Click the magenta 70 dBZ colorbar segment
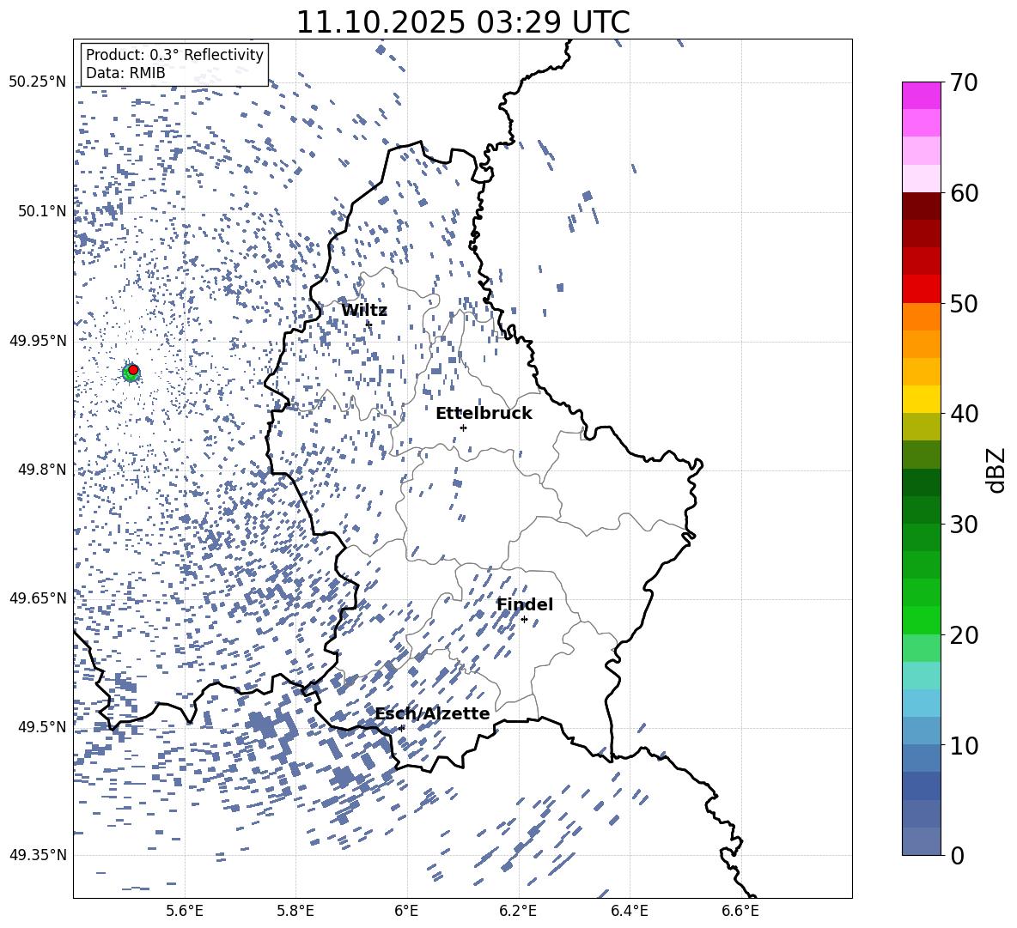This screenshot has width=1017, height=928. [922, 95]
